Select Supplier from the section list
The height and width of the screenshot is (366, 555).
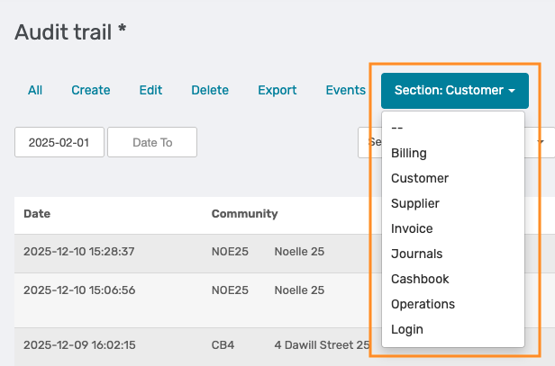pyautogui.click(x=415, y=203)
